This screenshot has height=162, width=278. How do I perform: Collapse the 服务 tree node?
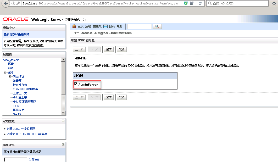coord(5,72)
